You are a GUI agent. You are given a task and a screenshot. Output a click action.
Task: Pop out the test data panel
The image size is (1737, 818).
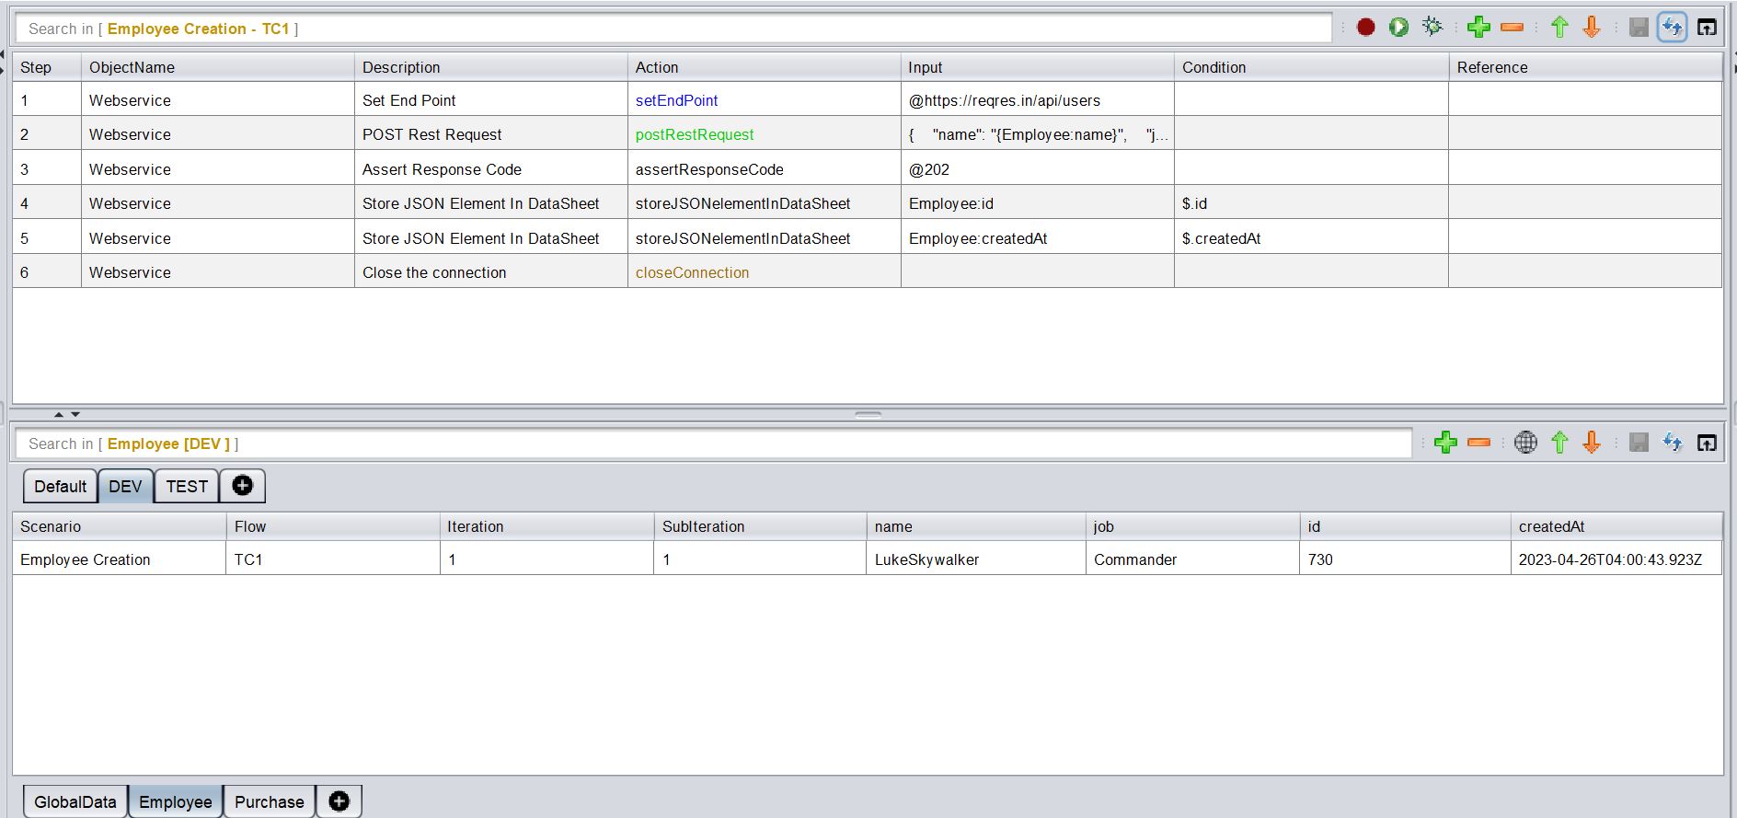(x=1707, y=443)
